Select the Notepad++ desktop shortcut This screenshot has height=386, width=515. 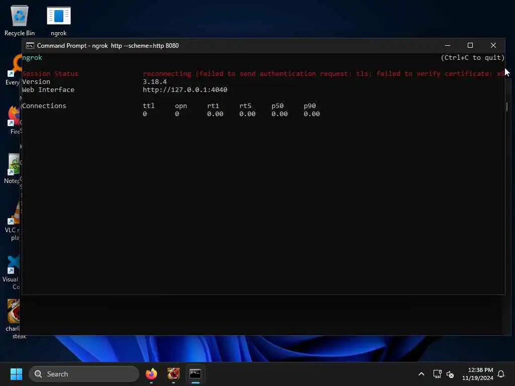13,168
